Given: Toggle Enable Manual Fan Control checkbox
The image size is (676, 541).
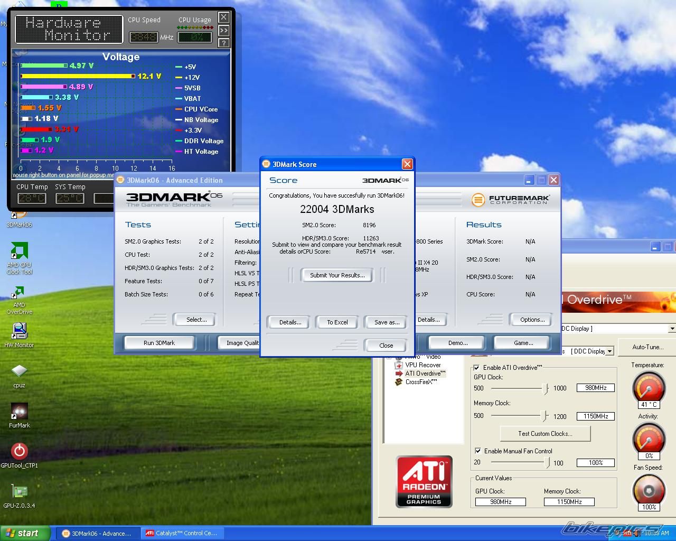Looking at the screenshot, I should click(478, 451).
